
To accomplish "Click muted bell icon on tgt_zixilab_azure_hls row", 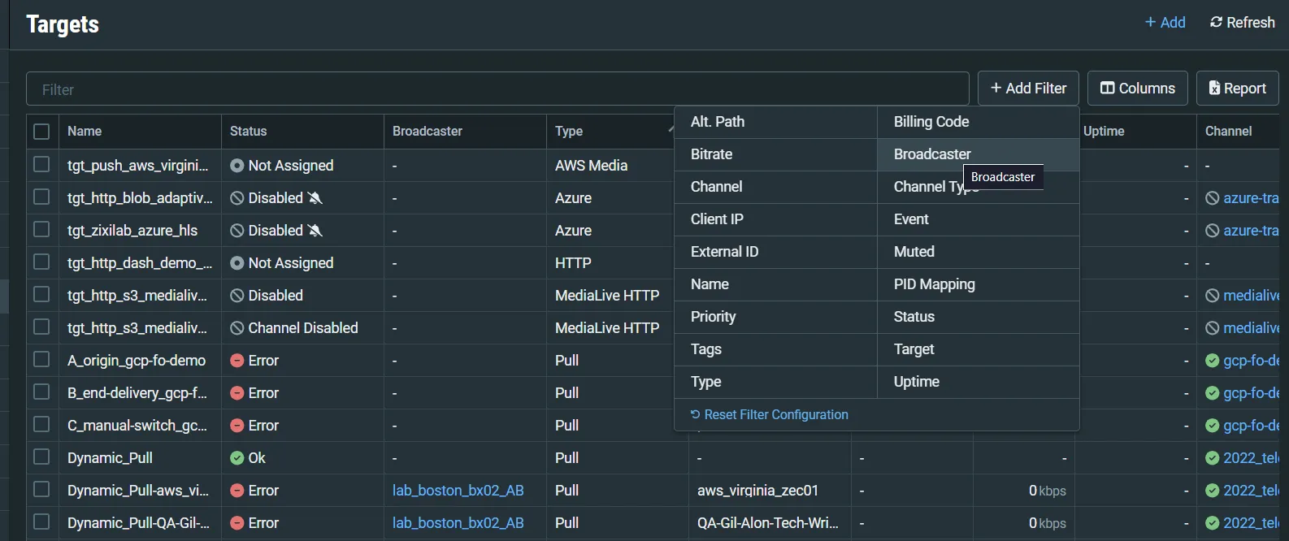I will (x=315, y=231).
